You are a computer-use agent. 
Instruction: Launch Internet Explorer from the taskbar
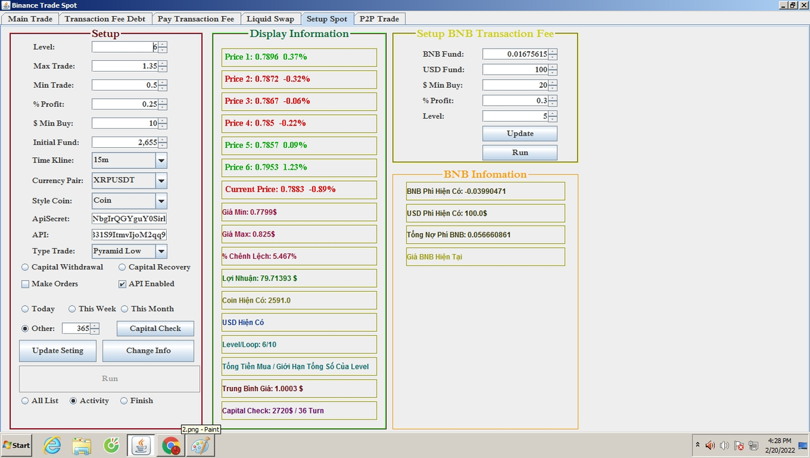(x=52, y=445)
